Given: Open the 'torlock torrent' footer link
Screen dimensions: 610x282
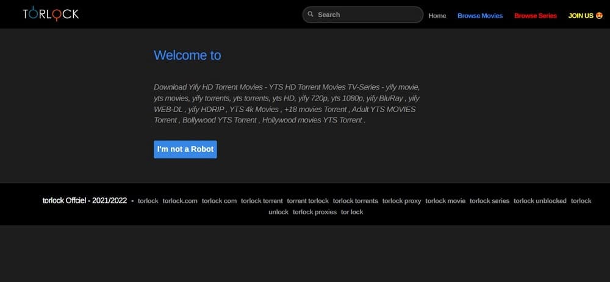Looking at the screenshot, I should click(x=262, y=201).
